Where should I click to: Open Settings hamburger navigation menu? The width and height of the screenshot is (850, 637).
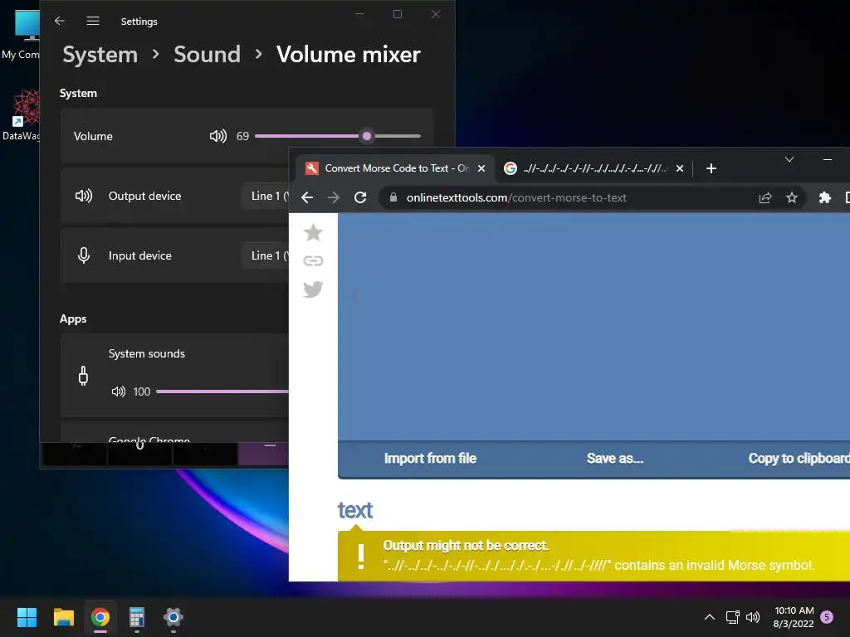(93, 21)
